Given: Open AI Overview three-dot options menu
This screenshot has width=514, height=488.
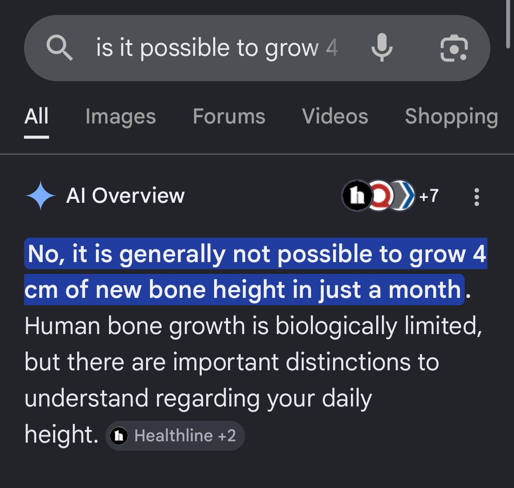Looking at the screenshot, I should (x=477, y=197).
